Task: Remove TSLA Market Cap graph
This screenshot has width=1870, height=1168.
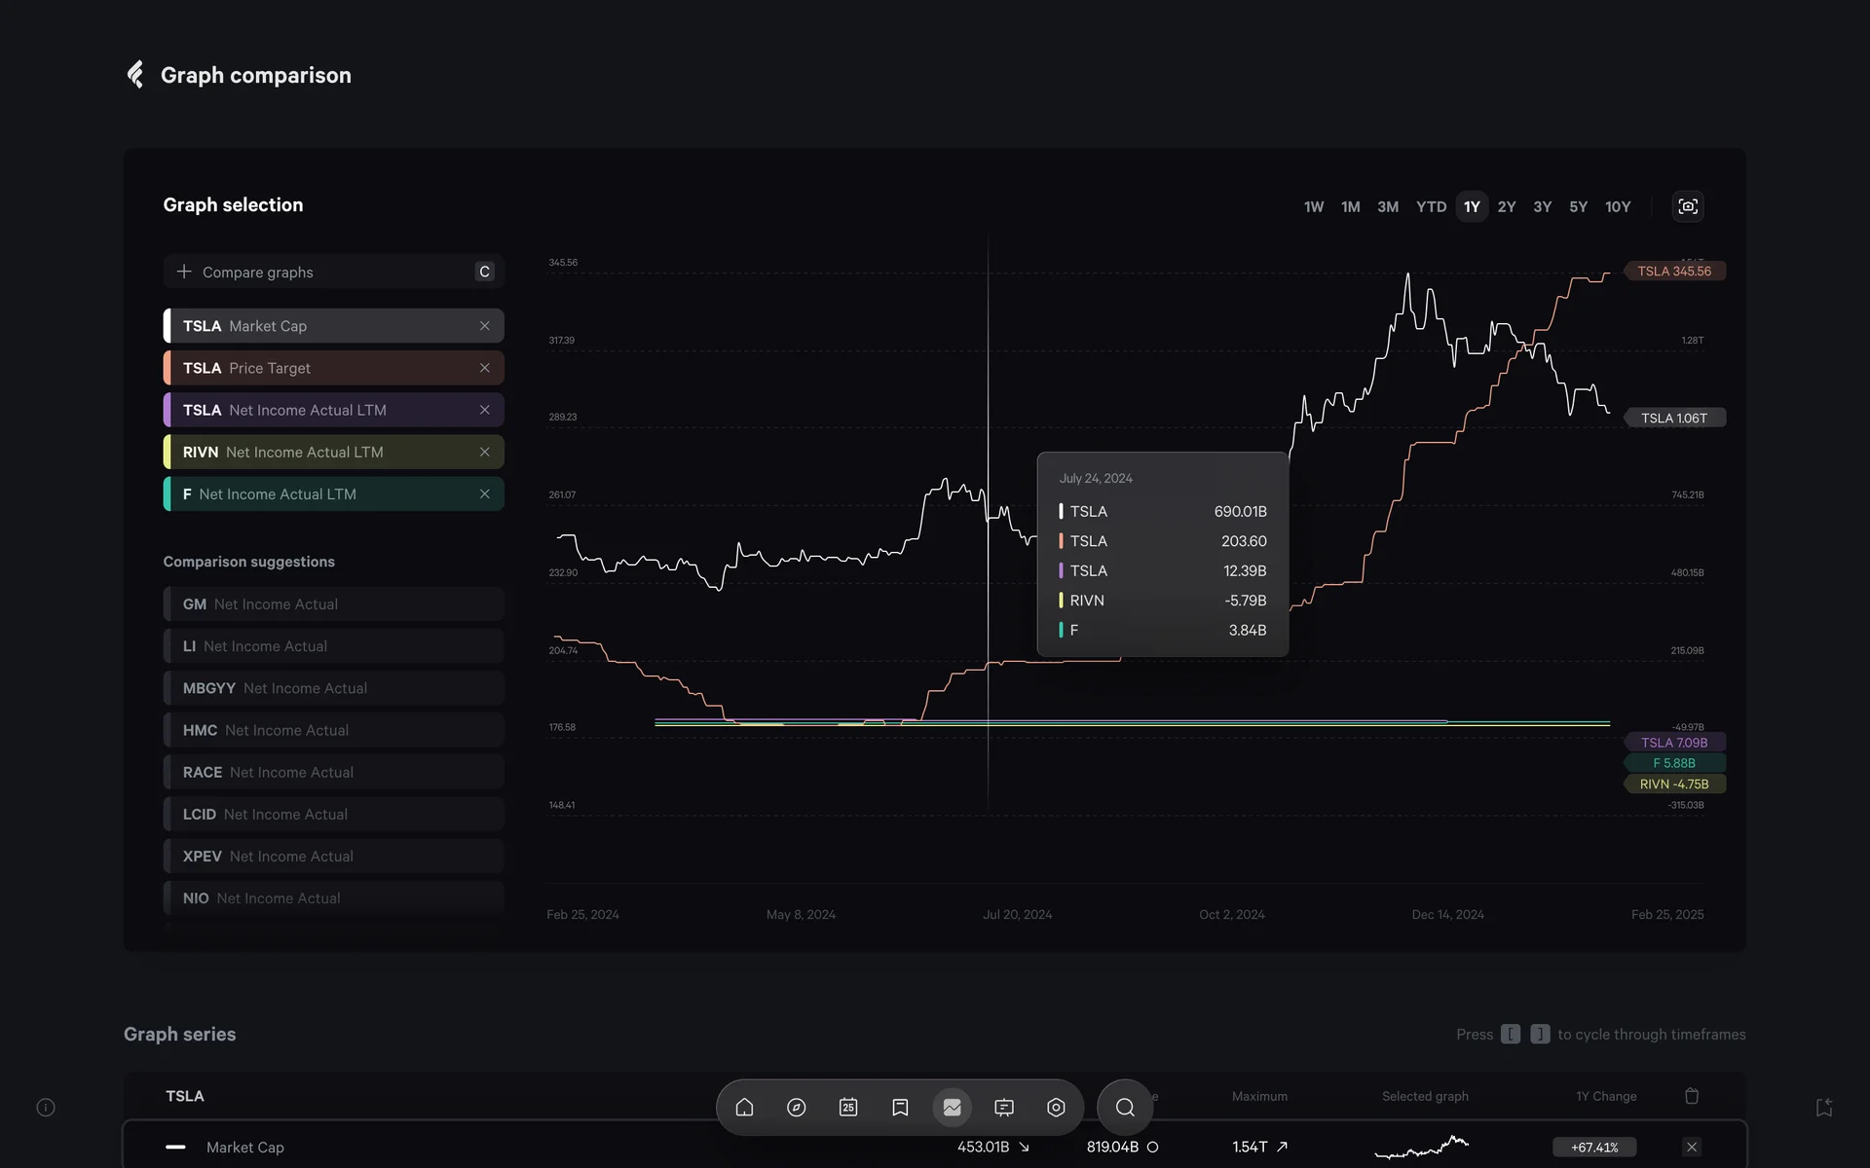Action: click(484, 326)
